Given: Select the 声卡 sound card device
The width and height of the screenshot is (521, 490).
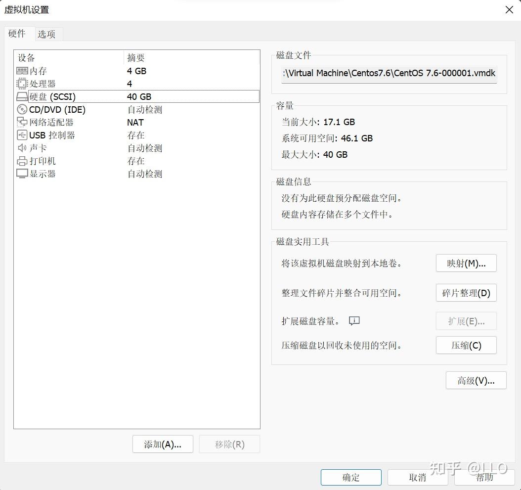Looking at the screenshot, I should pyautogui.click(x=37, y=148).
